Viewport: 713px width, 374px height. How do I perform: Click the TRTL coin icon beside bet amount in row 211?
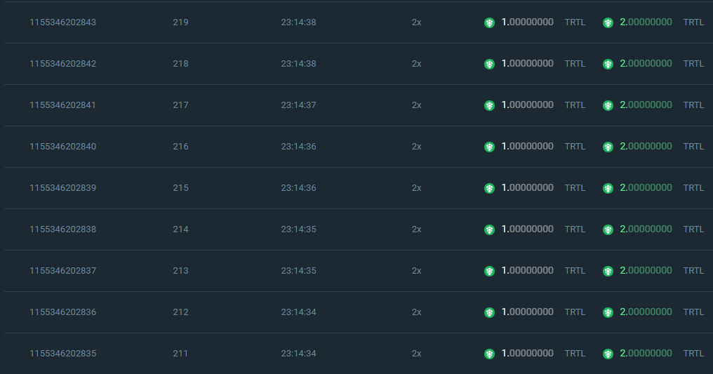click(489, 354)
